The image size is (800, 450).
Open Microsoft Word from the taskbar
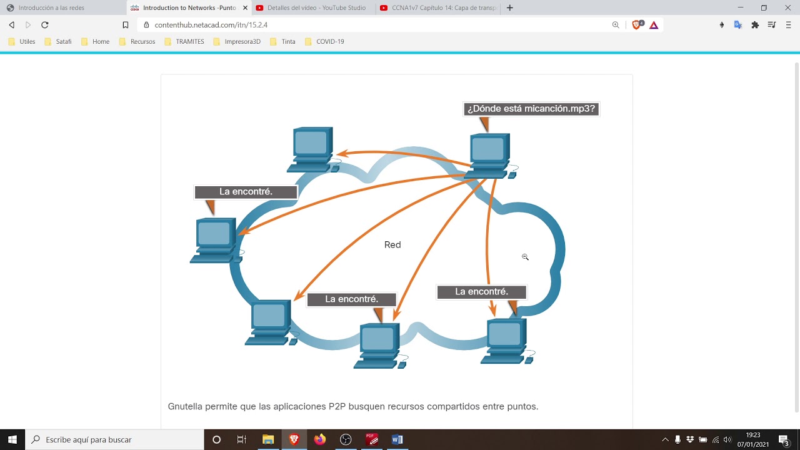coord(397,439)
